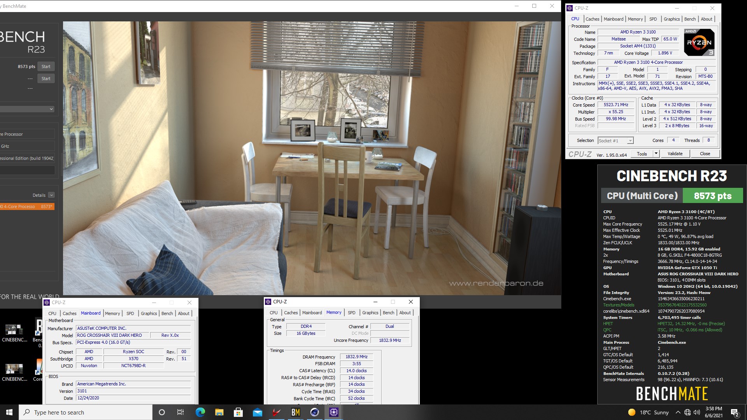Click the CPU-Z icon in the Mainboard window title bar
This screenshot has height=420, width=747.
tap(47, 302)
